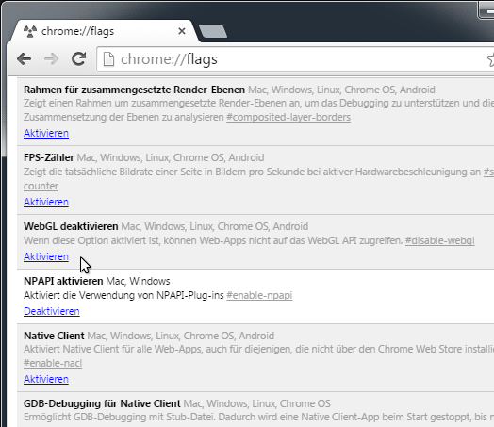Click 'GDB-Debugging für Native Client' heading
494x427 pixels.
(x=102, y=403)
